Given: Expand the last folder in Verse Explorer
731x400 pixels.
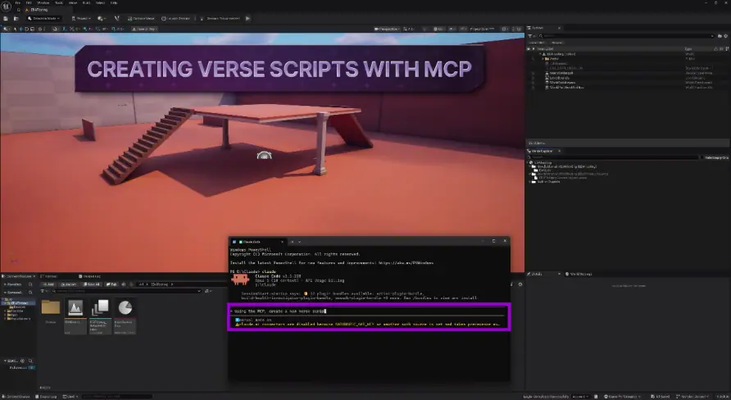Looking at the screenshot, I should (x=530, y=182).
